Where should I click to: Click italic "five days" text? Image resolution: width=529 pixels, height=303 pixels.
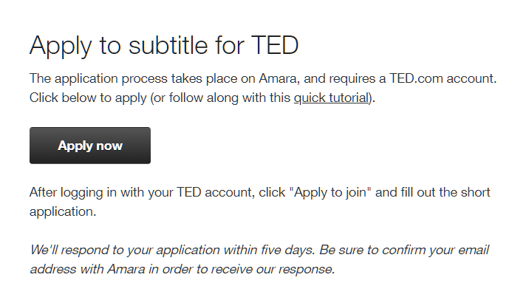(x=288, y=250)
